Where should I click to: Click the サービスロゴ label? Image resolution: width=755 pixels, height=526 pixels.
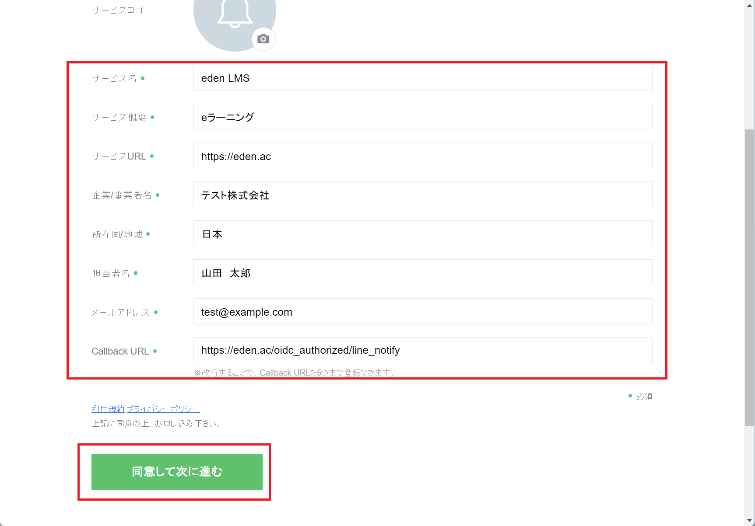pos(117,10)
